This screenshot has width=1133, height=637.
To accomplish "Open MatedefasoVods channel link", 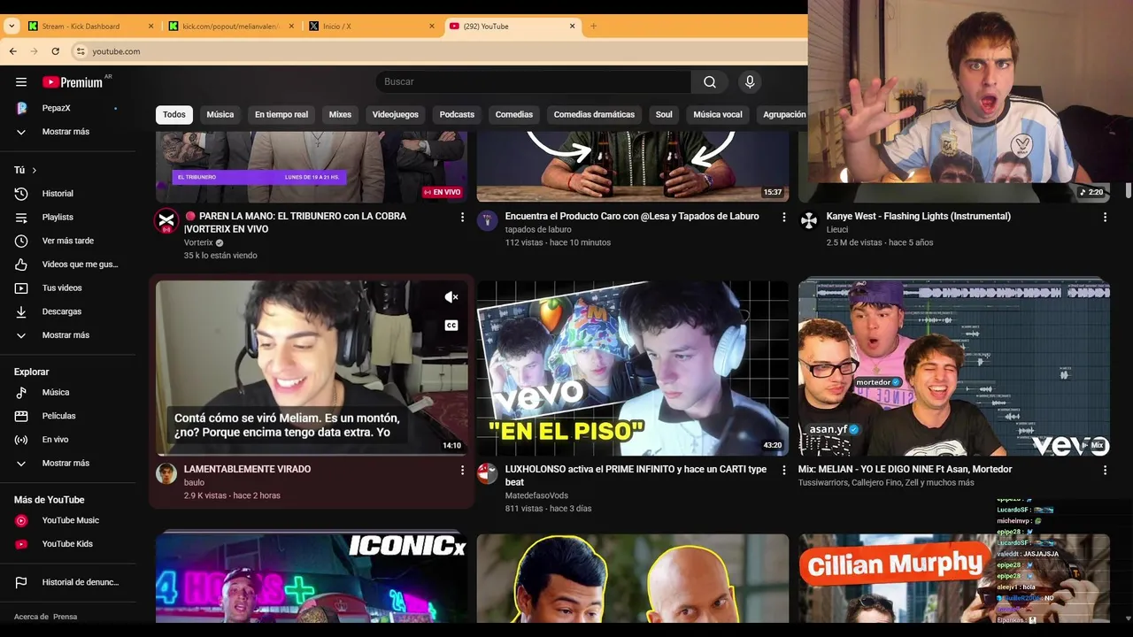I will 536,496.
